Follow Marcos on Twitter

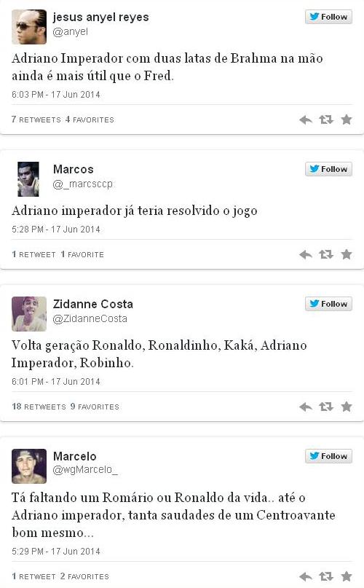point(328,169)
